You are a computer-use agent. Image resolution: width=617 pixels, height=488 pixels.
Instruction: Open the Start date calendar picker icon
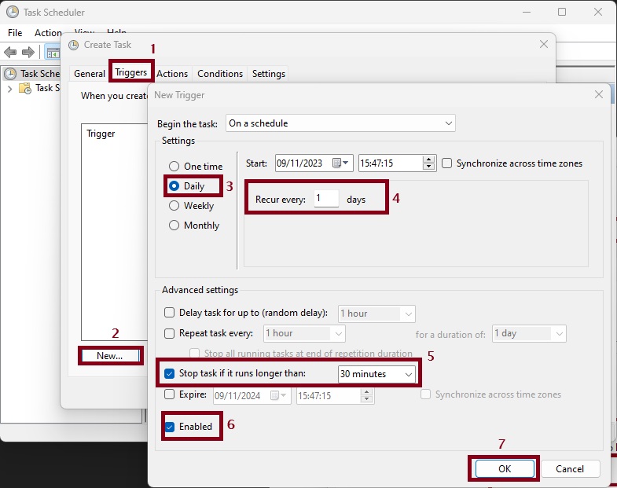pyautogui.click(x=336, y=163)
